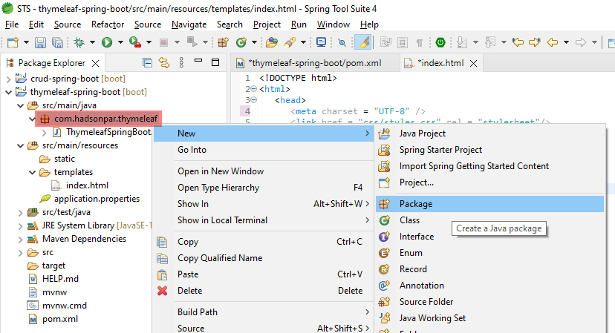
Task: Collapse All in Package Explorer
Action: click(x=148, y=63)
